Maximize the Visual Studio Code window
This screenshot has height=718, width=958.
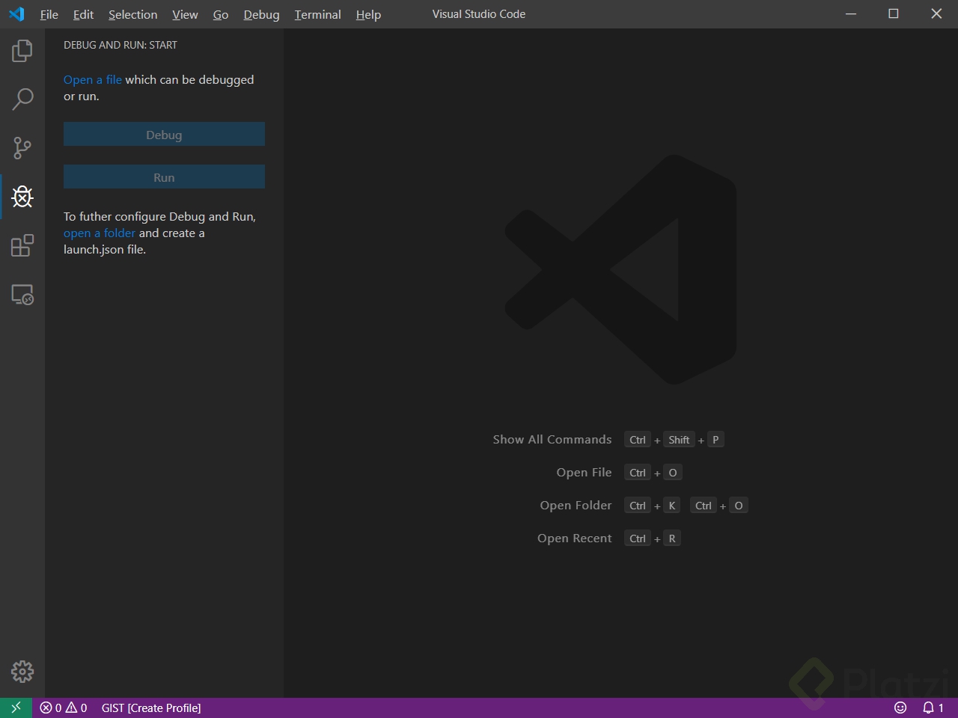(894, 14)
